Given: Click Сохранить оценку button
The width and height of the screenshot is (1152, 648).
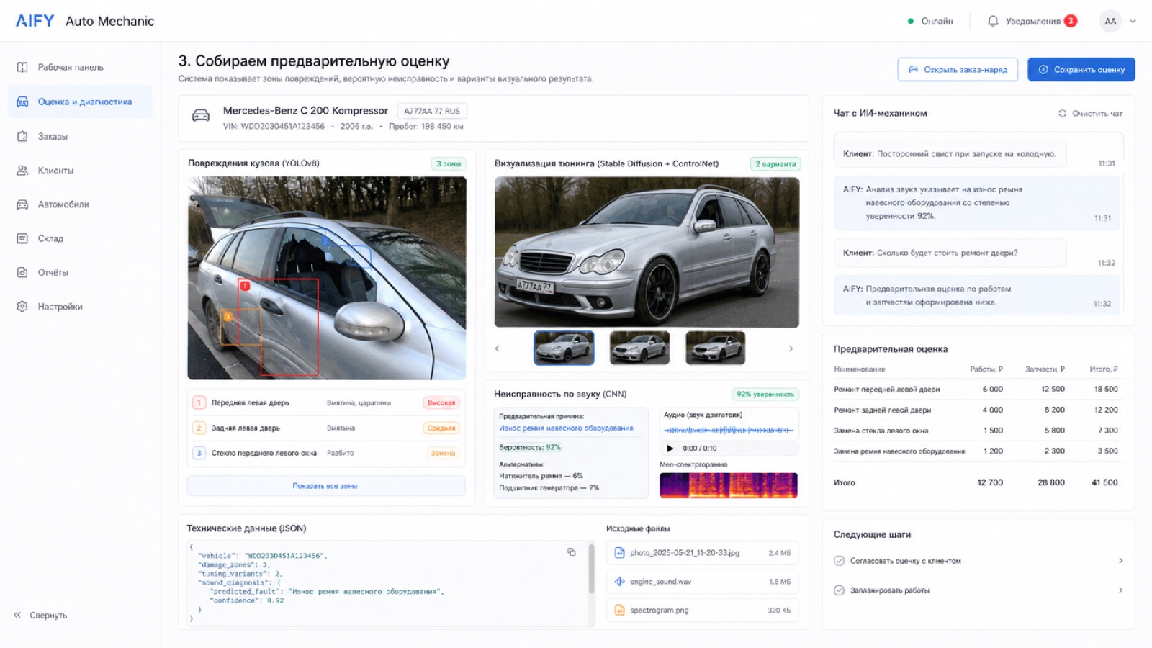Looking at the screenshot, I should (1081, 69).
